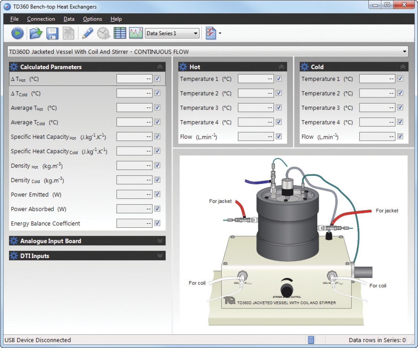The width and height of the screenshot is (418, 348).
Task: Click the gear icon on the Cold panel
Action: (x=304, y=67)
